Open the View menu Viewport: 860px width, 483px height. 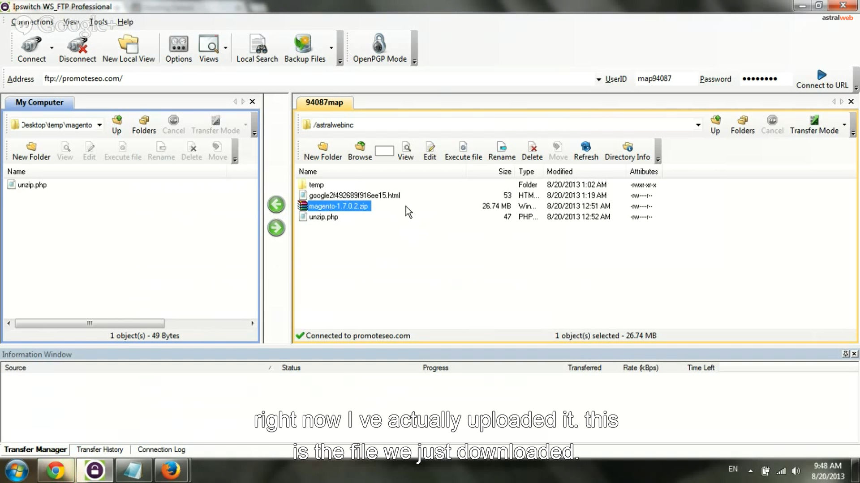pos(71,22)
